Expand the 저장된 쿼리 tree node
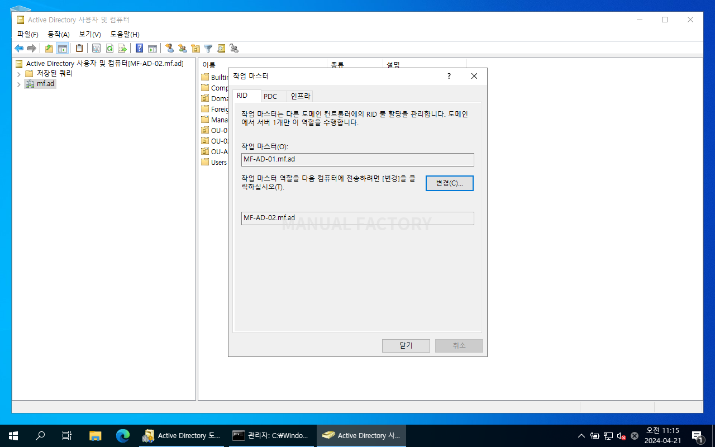The image size is (715, 447). coord(18,74)
